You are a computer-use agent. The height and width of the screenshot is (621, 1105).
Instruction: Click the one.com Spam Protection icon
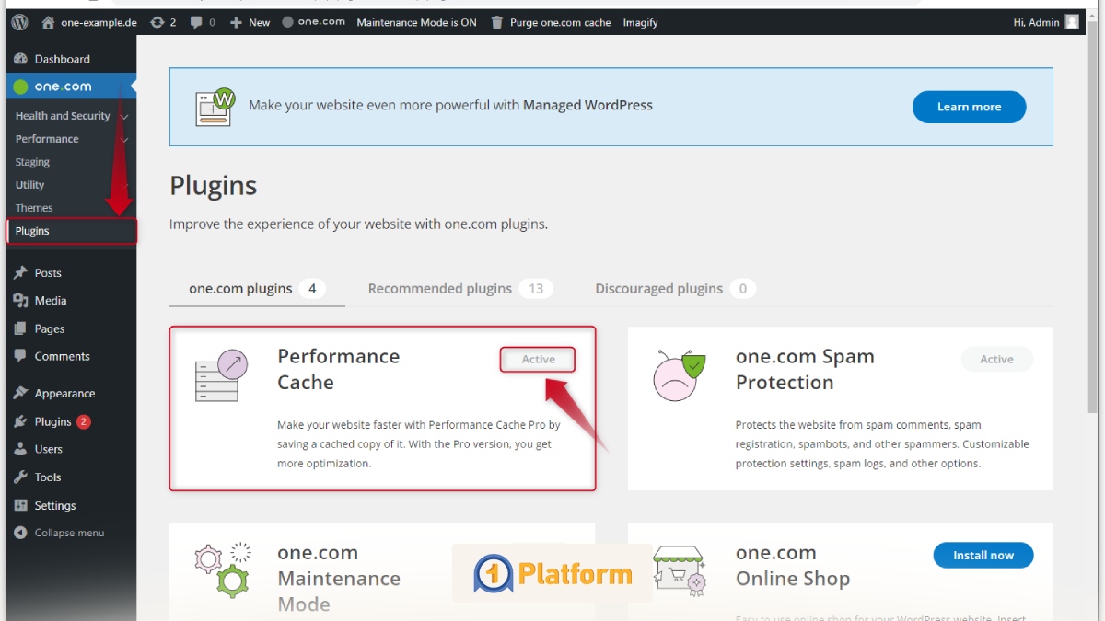click(679, 375)
